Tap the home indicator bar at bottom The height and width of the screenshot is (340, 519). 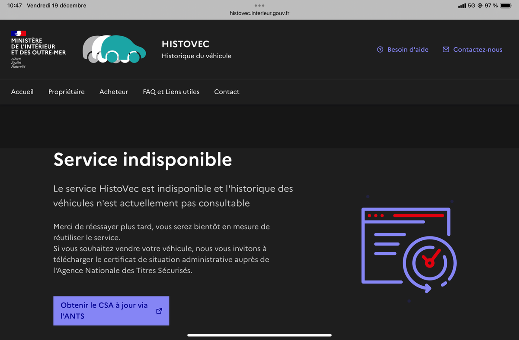pyautogui.click(x=259, y=335)
